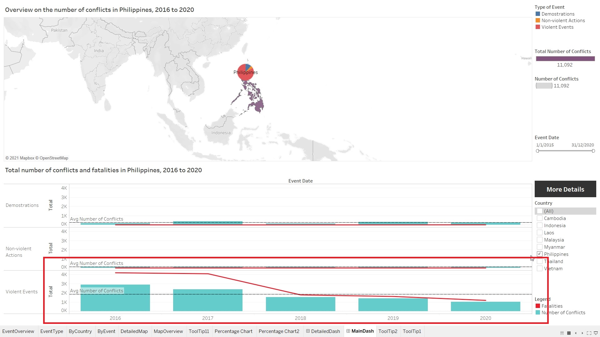This screenshot has height=337, width=600.
Task: Enter full screen mode icon
Action: [x=589, y=333]
